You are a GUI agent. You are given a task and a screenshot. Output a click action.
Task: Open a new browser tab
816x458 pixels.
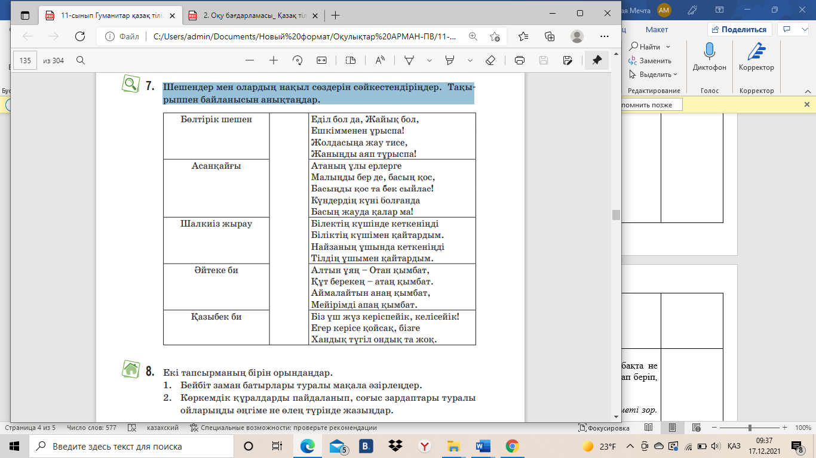335,15
